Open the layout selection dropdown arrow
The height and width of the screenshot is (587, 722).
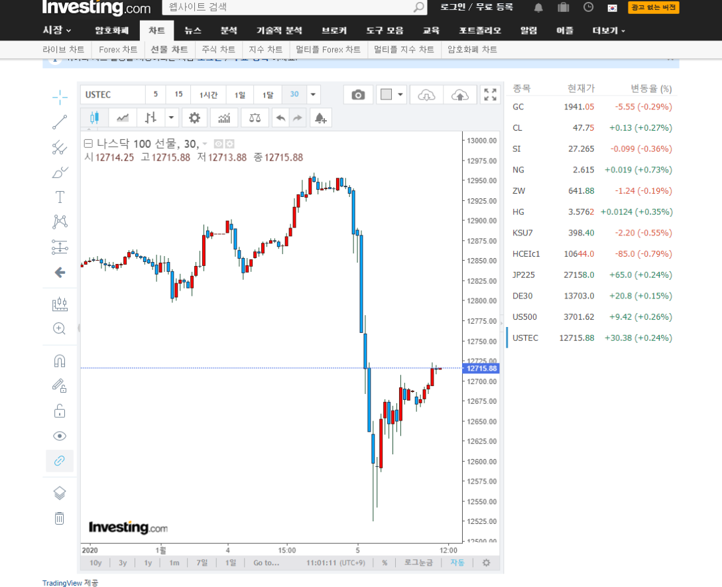tap(400, 95)
